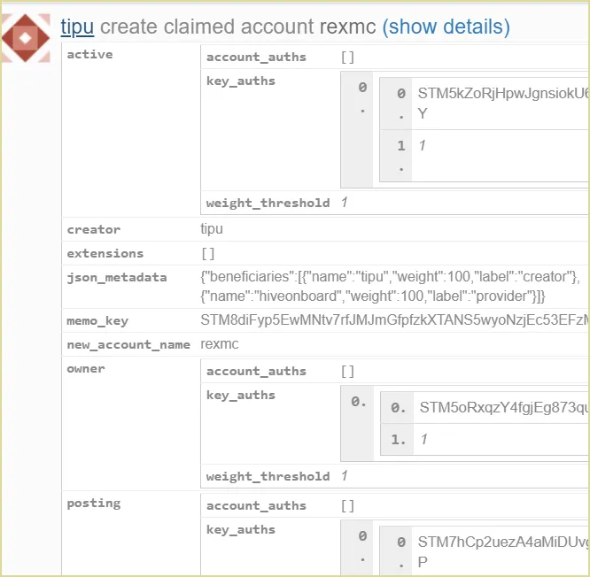The height and width of the screenshot is (577, 590).
Task: Click the tipu avatar icon
Action: click(26, 38)
